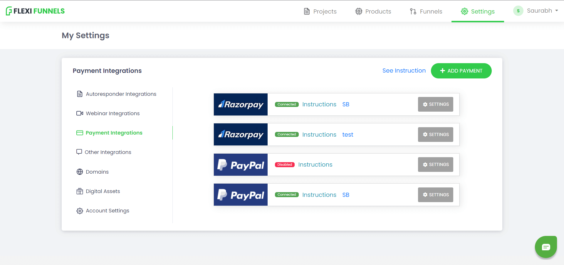Open the Funnels icon in top navigation
564x265 pixels.
[413, 11]
